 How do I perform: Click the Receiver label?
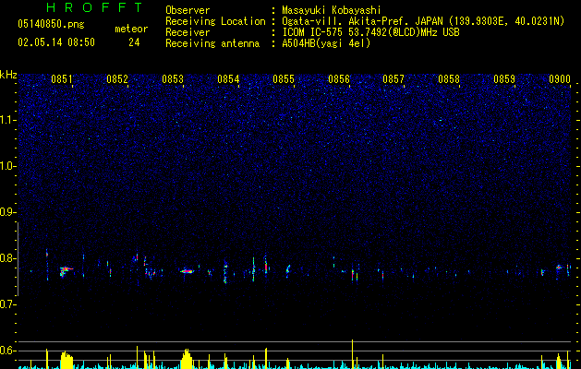(x=188, y=32)
